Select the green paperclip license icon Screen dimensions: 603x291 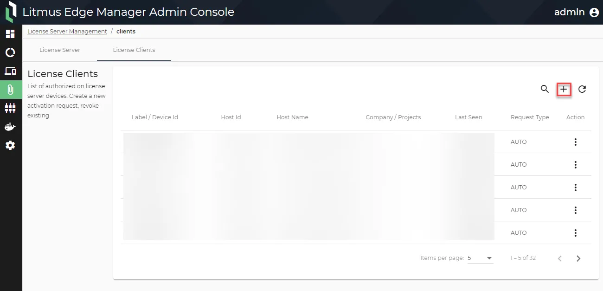point(10,90)
